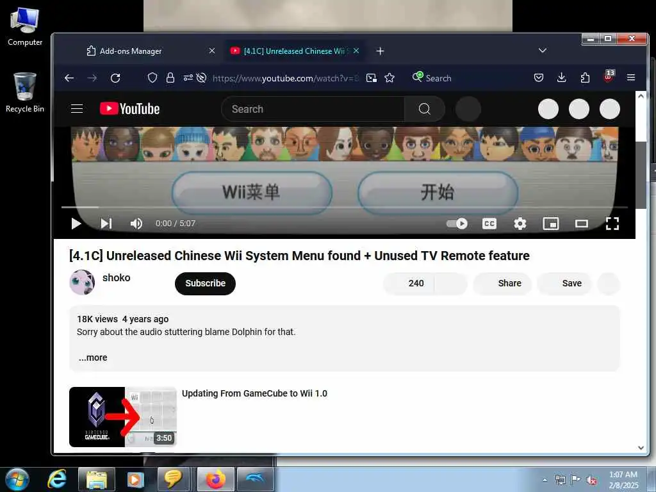Image resolution: width=656 pixels, height=492 pixels.
Task: Click the uBlock extension icon with badge 13
Action: pyautogui.click(x=609, y=76)
